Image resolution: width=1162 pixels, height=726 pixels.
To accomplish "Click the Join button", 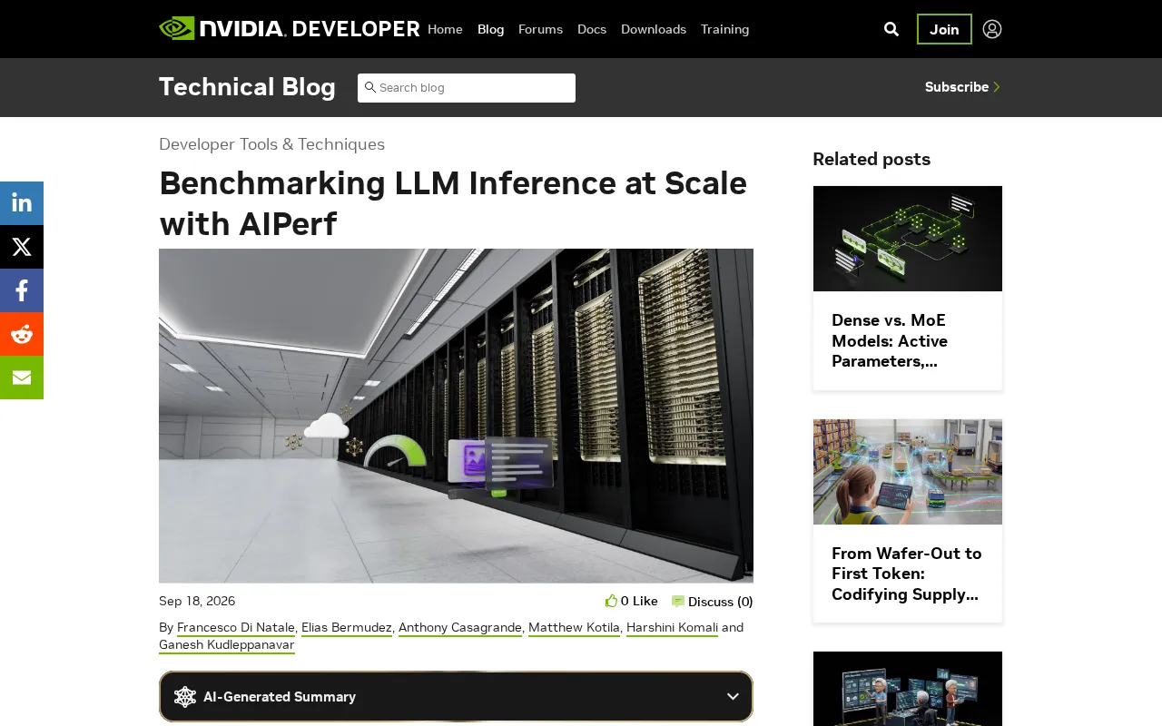I will tap(944, 29).
